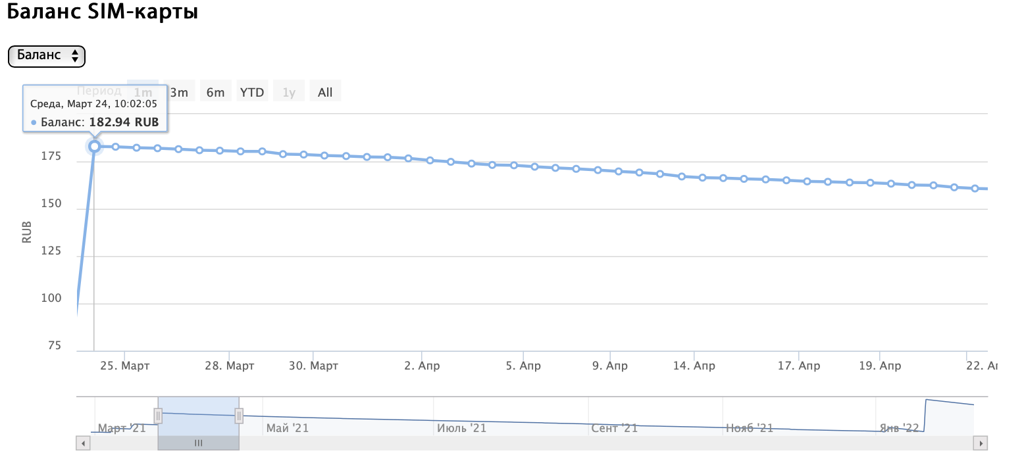This screenshot has width=1024, height=459.
Task: Click the Баланс tooltip box
Action: (x=95, y=109)
